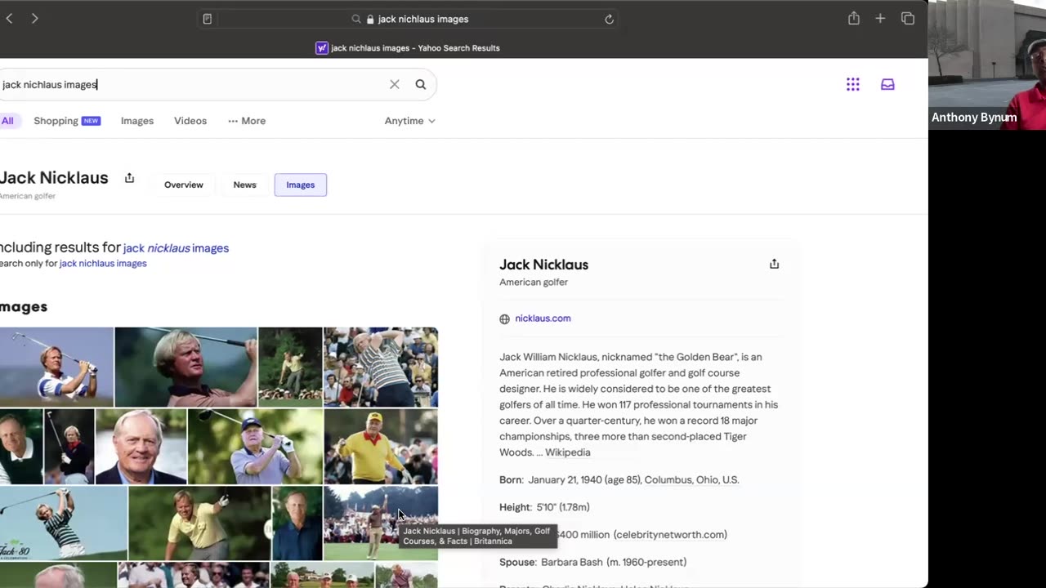Open the white-haired smiling portrait image
This screenshot has height=588, width=1046.
click(x=141, y=447)
